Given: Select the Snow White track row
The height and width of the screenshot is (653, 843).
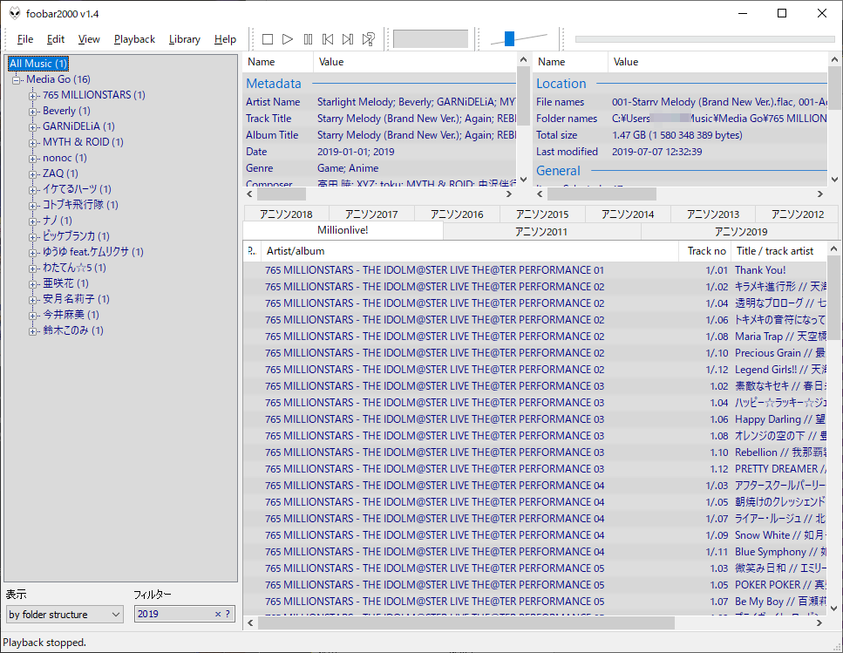Looking at the screenshot, I should pyautogui.click(x=534, y=534).
